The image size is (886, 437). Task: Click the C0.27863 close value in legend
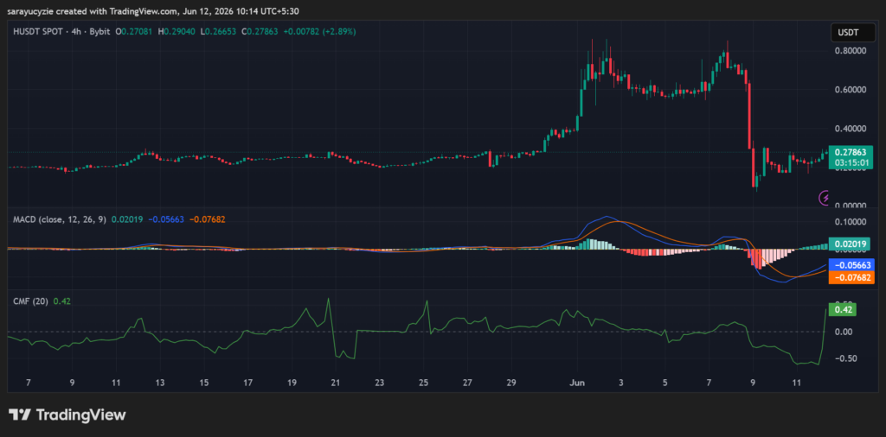point(260,32)
